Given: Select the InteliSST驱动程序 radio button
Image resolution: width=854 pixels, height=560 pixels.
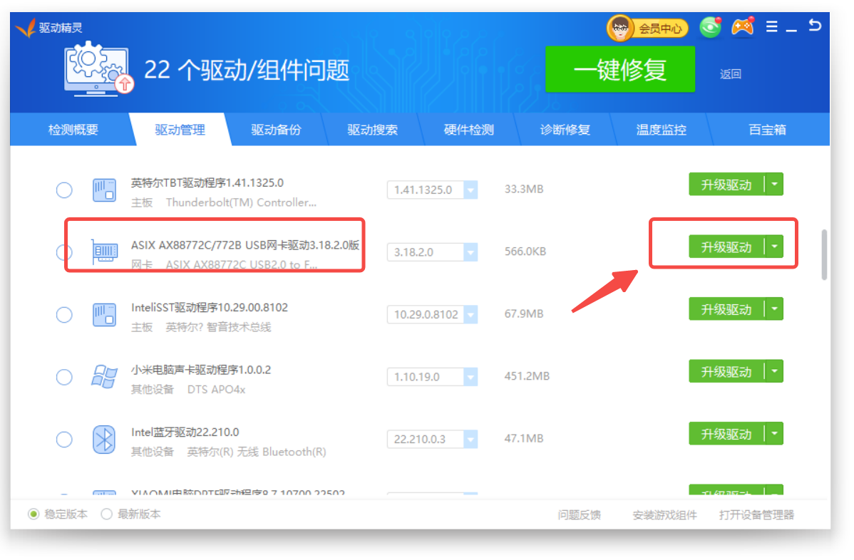Looking at the screenshot, I should [x=64, y=314].
